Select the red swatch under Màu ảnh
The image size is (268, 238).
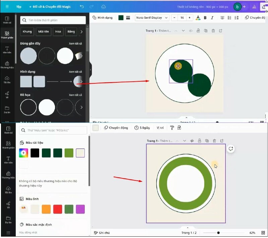click(x=58, y=209)
